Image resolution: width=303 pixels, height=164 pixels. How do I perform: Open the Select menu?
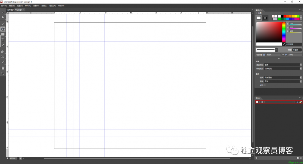[44, 6]
